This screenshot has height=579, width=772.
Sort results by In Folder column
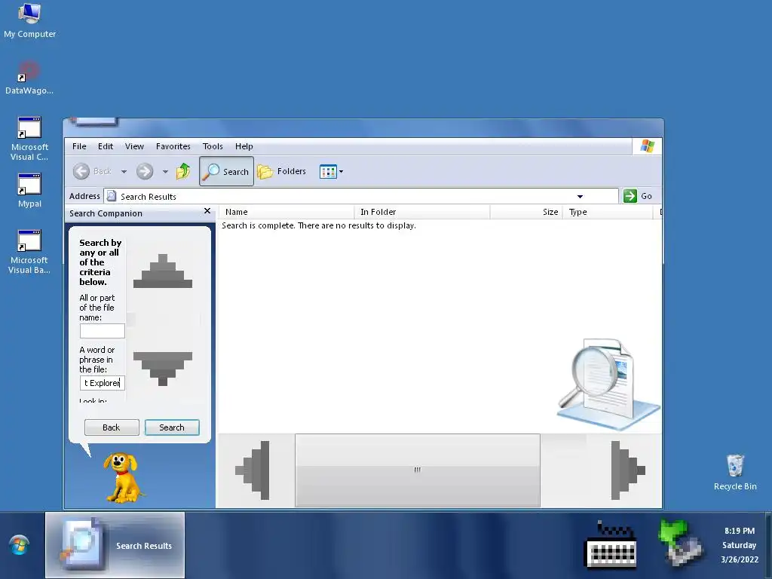coord(422,212)
